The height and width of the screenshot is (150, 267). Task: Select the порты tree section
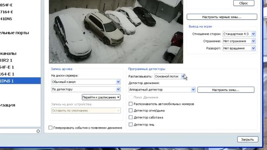coord(15,33)
